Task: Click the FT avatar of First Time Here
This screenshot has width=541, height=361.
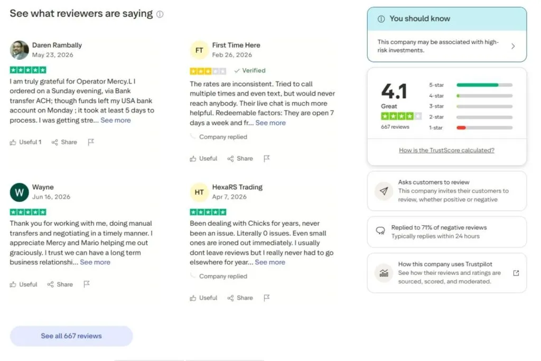Action: coord(199,50)
